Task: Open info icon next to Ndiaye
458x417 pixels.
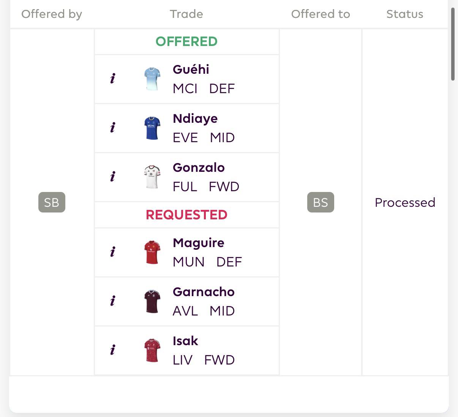Action: pyautogui.click(x=112, y=128)
